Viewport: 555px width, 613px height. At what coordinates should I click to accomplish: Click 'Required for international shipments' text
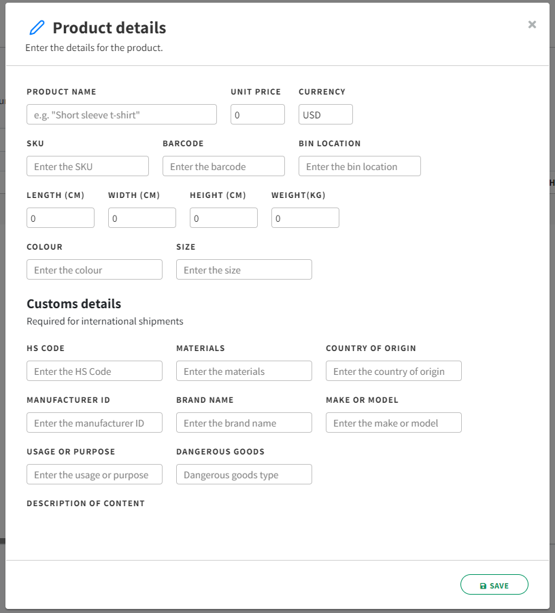pyautogui.click(x=105, y=321)
